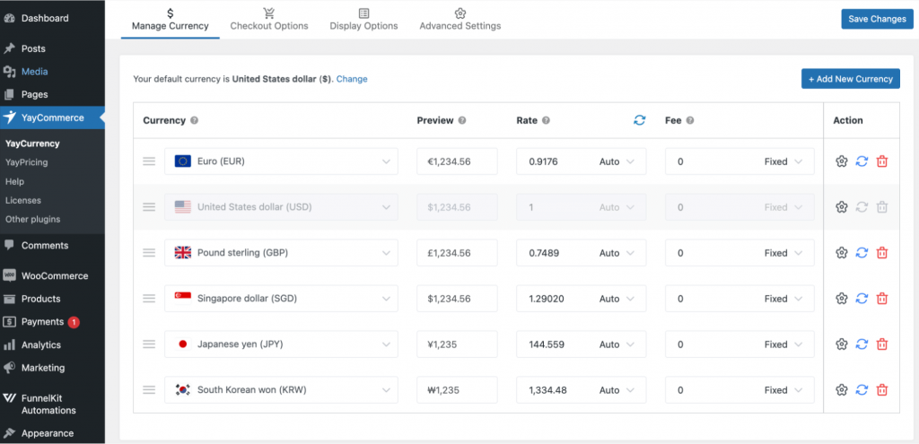The height and width of the screenshot is (444, 919).
Task: Switch to the Display Options tab
Action: [x=364, y=20]
